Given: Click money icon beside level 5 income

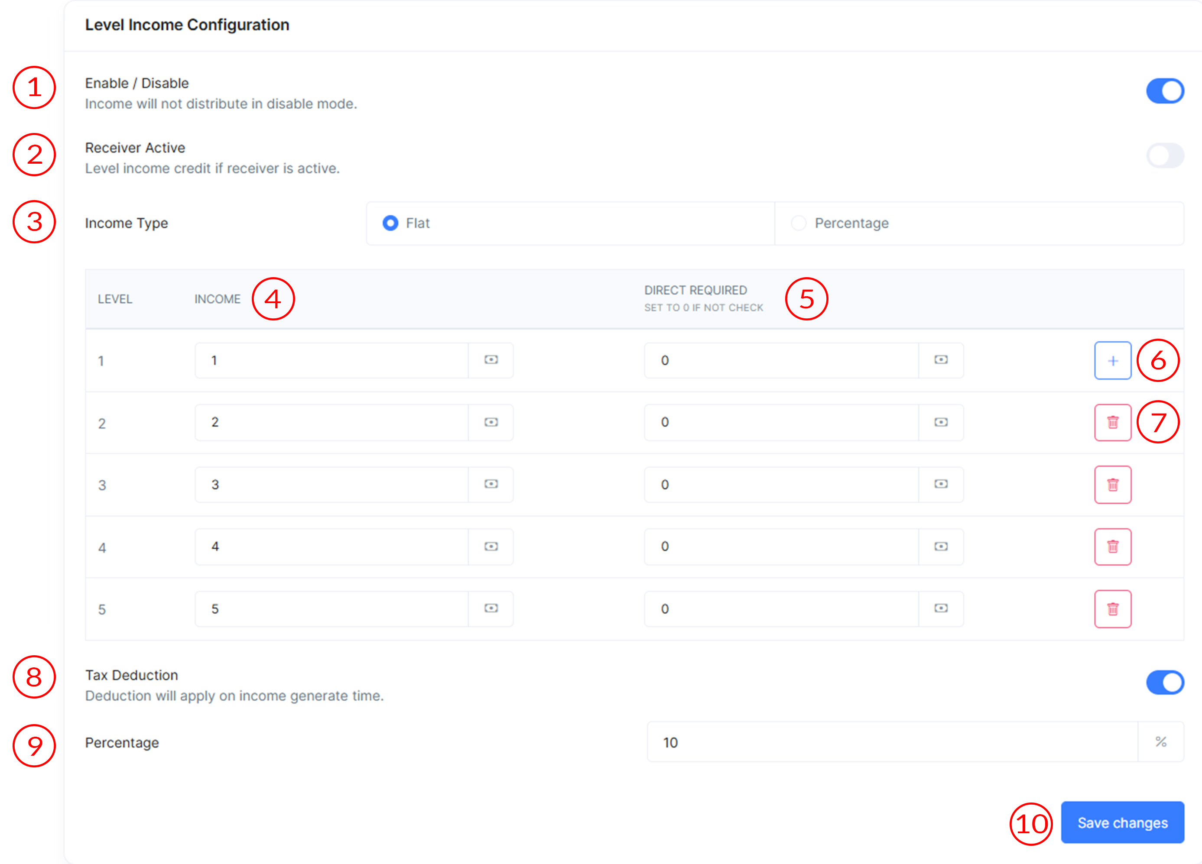Looking at the screenshot, I should (491, 608).
